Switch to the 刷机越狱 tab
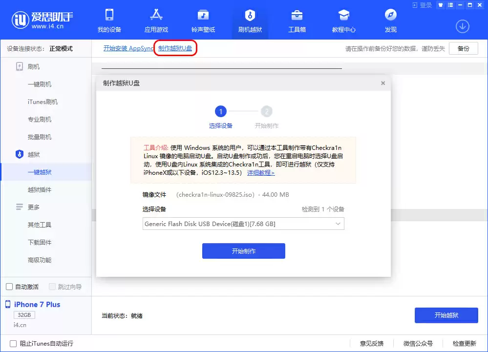488x352 pixels. 250,21
